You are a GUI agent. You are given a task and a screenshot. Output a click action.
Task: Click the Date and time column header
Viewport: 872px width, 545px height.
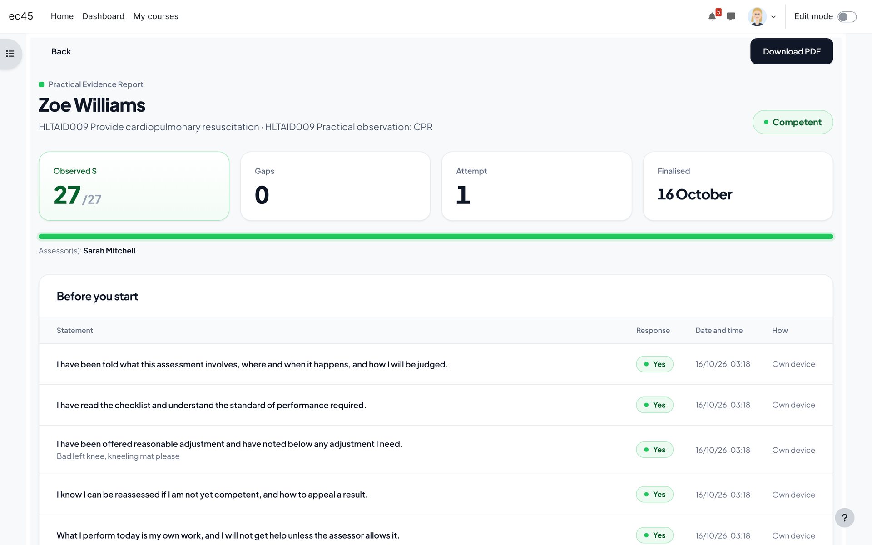click(x=719, y=331)
